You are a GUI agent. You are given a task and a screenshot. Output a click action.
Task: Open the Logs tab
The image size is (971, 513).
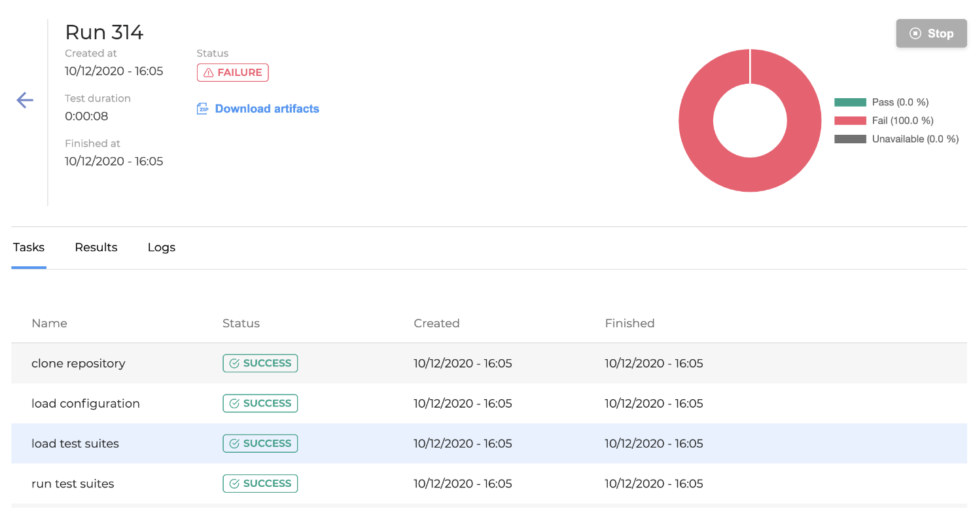[x=162, y=247]
